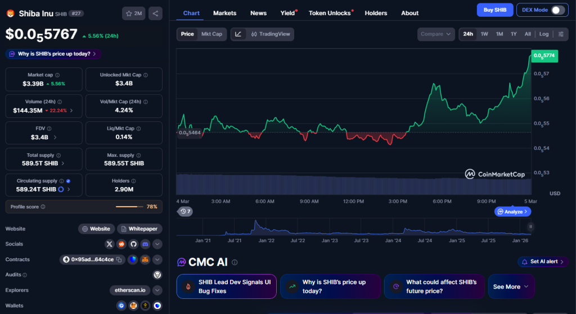Toggle DEX Mode switch
This screenshot has width=576, height=314.
click(557, 10)
